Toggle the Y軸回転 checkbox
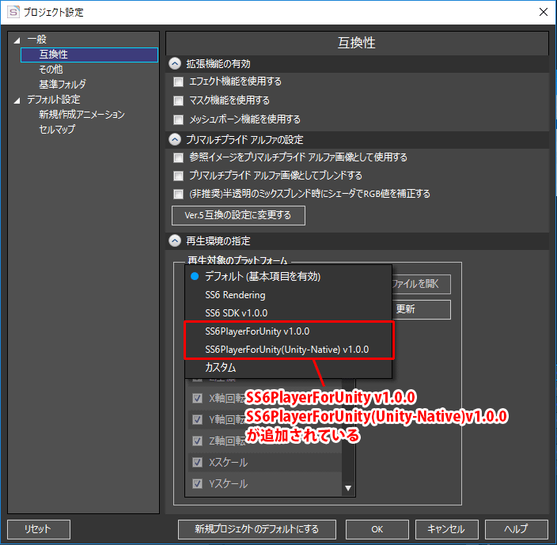Viewport: 557px width, 545px height. tap(197, 419)
